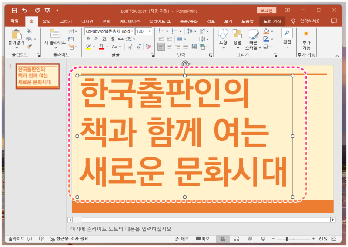
Task: Open the change case Aa dropdown
Action: tap(116, 47)
